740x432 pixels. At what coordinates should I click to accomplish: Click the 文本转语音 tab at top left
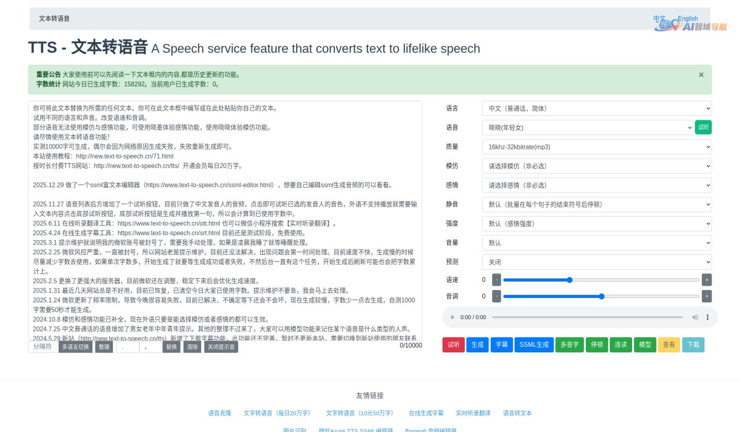coord(54,19)
